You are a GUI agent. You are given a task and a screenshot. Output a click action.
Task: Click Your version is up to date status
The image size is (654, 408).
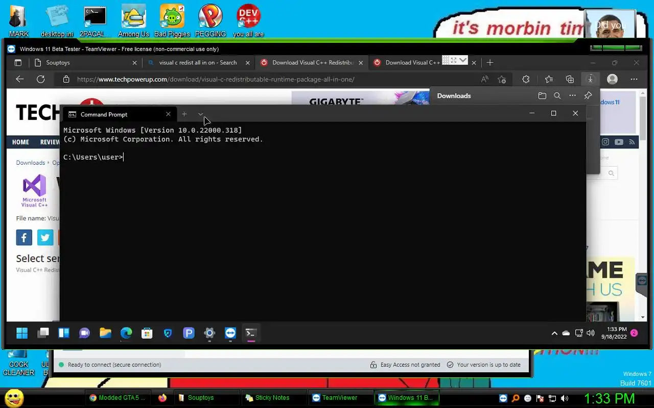483,365
